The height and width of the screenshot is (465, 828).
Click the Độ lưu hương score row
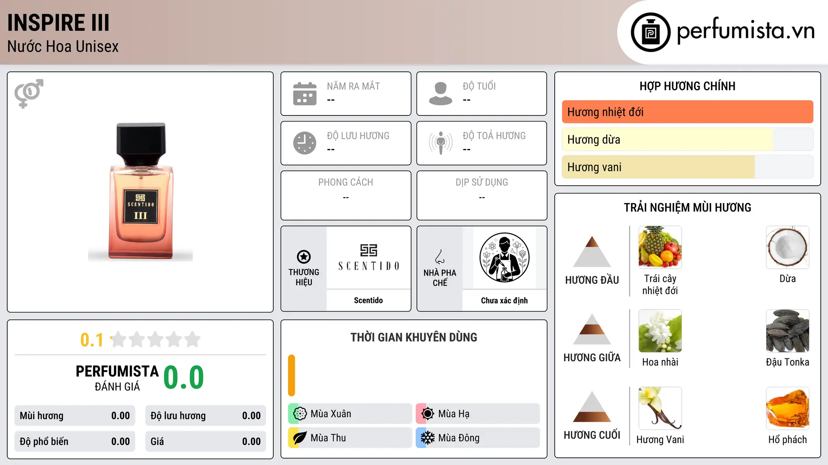tap(205, 416)
